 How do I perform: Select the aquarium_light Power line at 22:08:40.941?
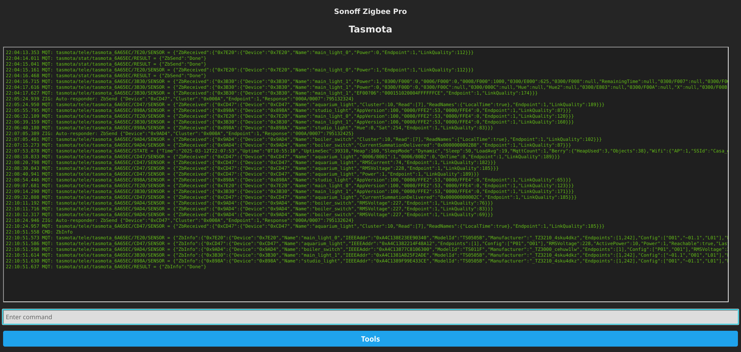(x=242, y=174)
